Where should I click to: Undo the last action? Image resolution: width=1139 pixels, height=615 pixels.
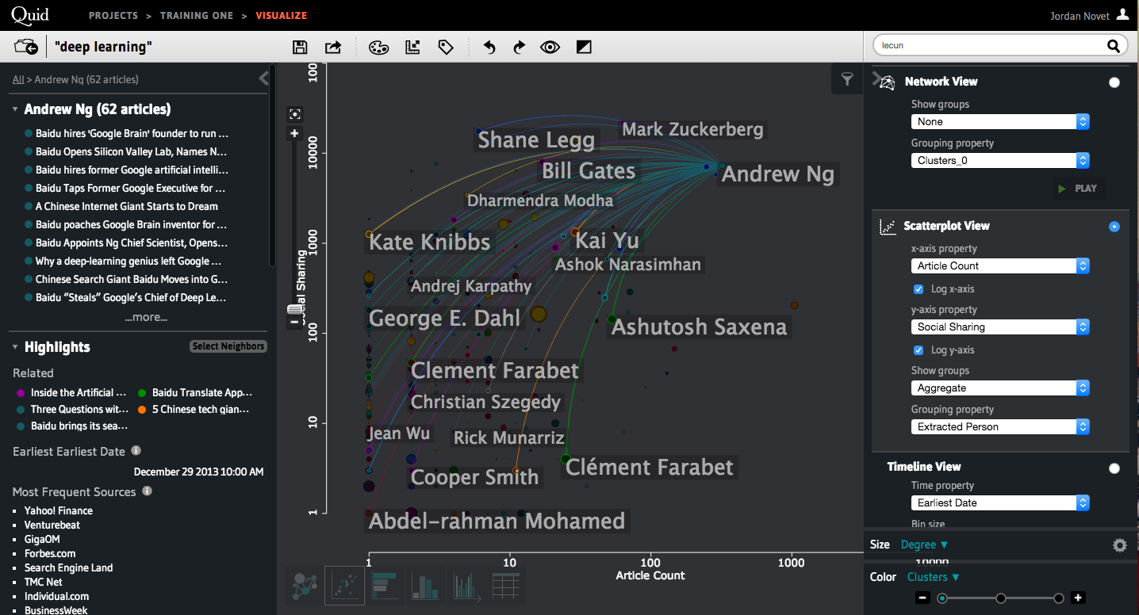[489, 48]
